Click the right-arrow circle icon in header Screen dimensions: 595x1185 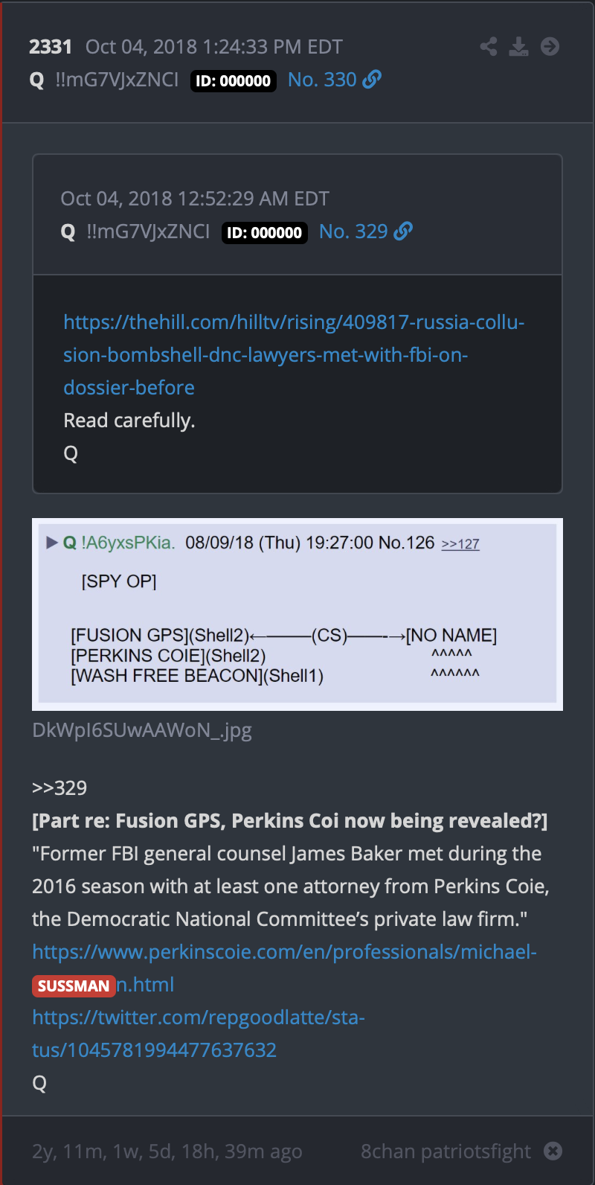point(550,47)
